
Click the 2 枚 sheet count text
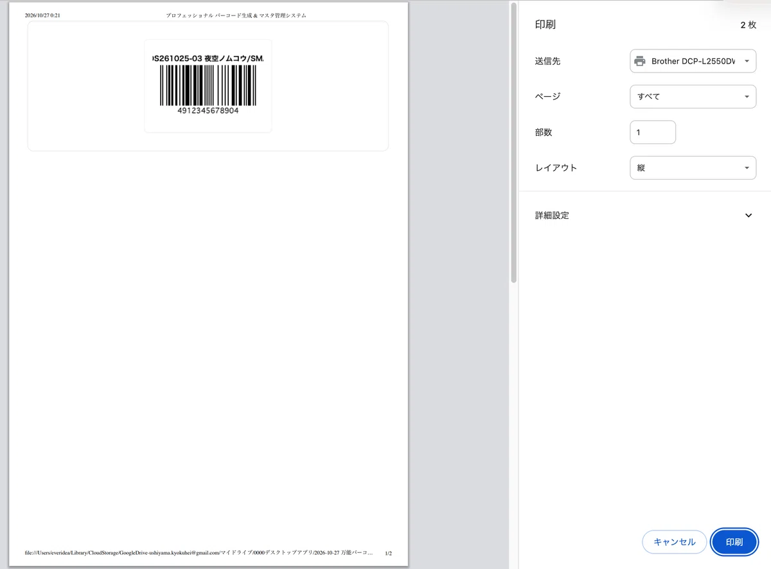748,25
